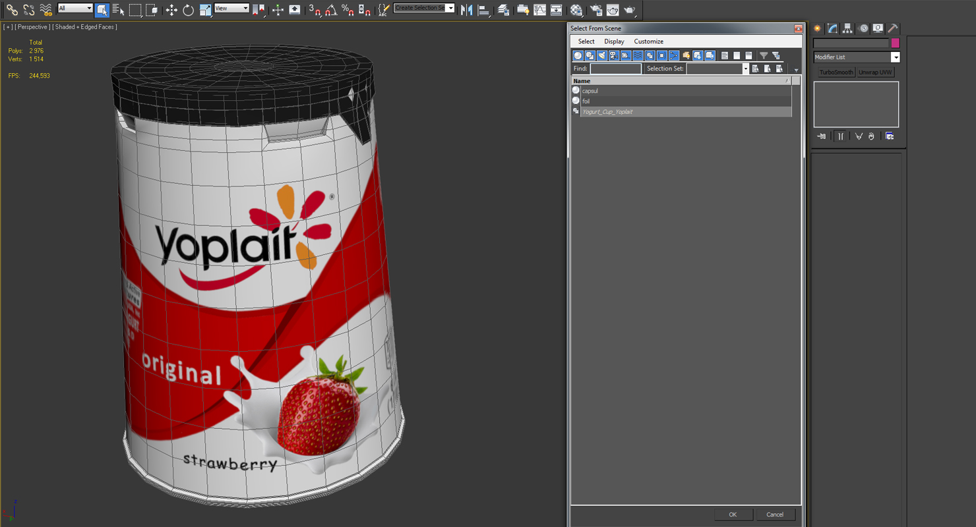Select the 'Yogurt_Cup_Yoplait' item in the list
Viewport: 976px width, 527px height.
pyautogui.click(x=681, y=112)
